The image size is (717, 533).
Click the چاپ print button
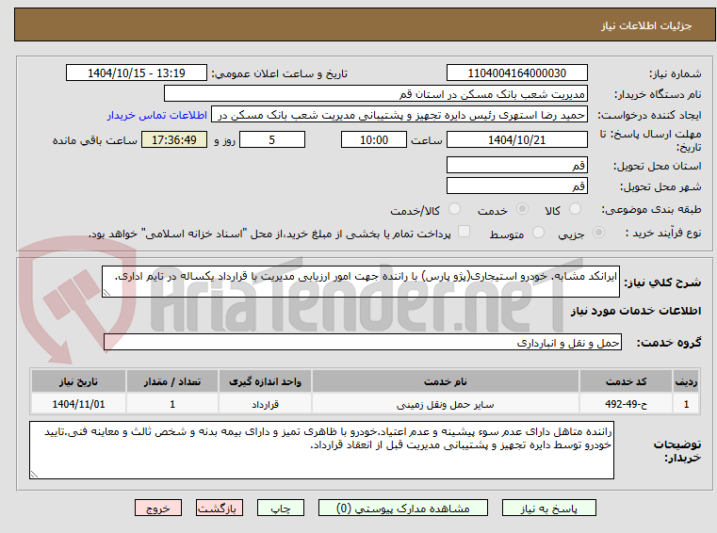(x=281, y=508)
